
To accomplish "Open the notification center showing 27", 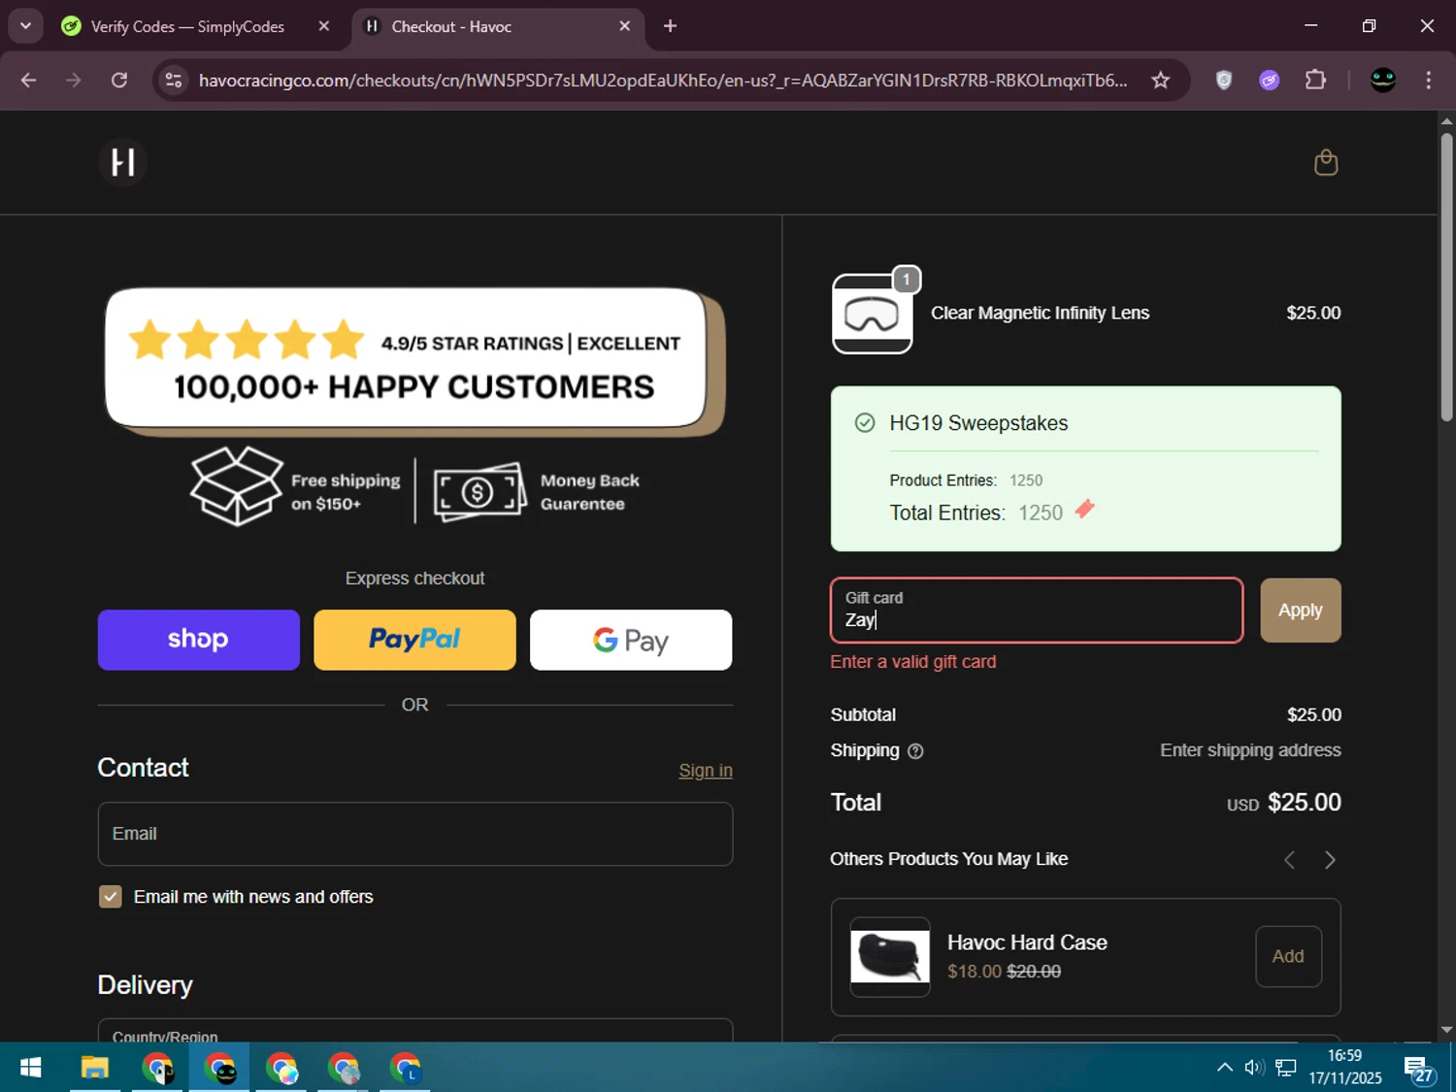I will [x=1418, y=1069].
